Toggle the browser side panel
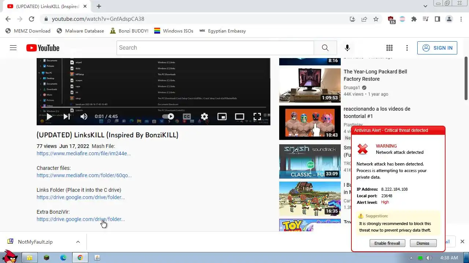469x263 pixels. [x=437, y=19]
